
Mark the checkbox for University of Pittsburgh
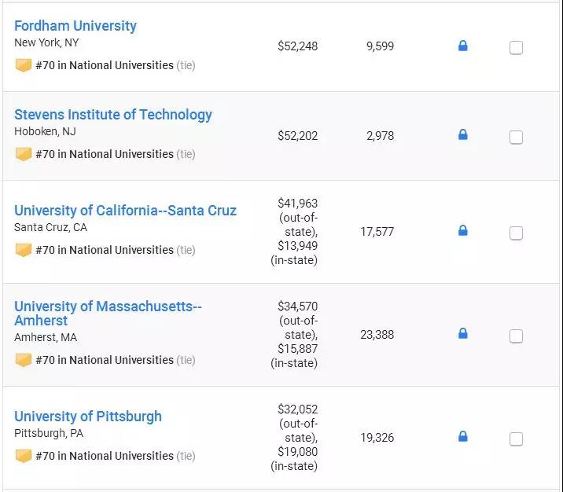coord(516,439)
